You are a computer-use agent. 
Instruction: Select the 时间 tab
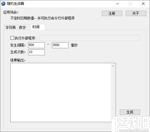coord(38,27)
